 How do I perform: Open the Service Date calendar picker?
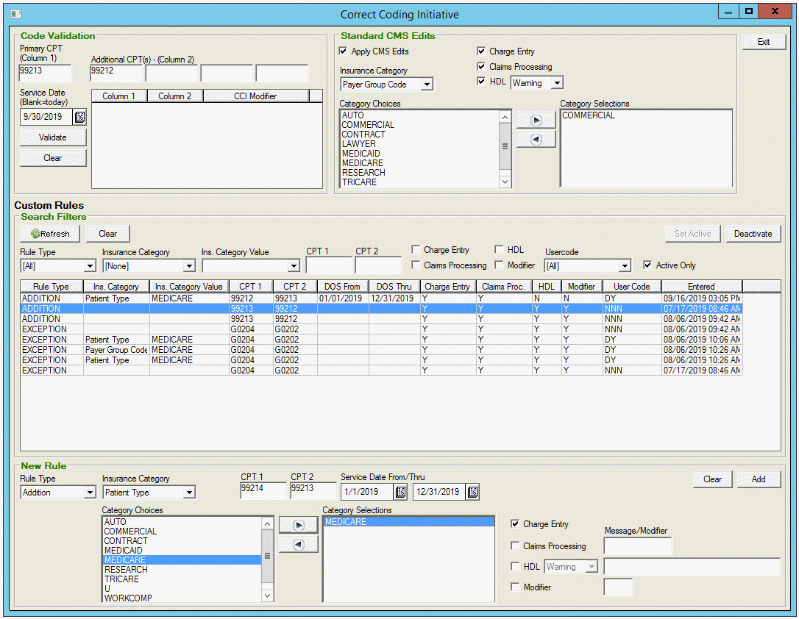pyautogui.click(x=80, y=117)
